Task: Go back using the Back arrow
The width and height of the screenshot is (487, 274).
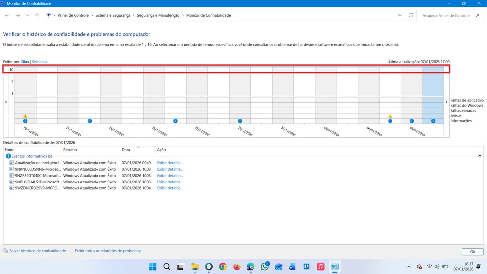Action: 7,15
